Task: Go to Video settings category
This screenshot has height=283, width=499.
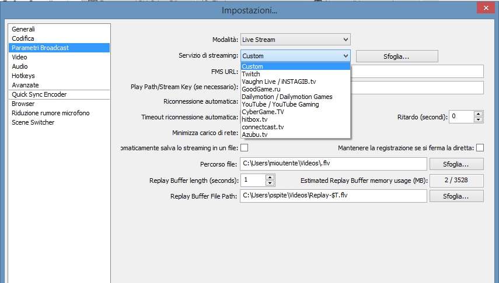Action: [19, 57]
